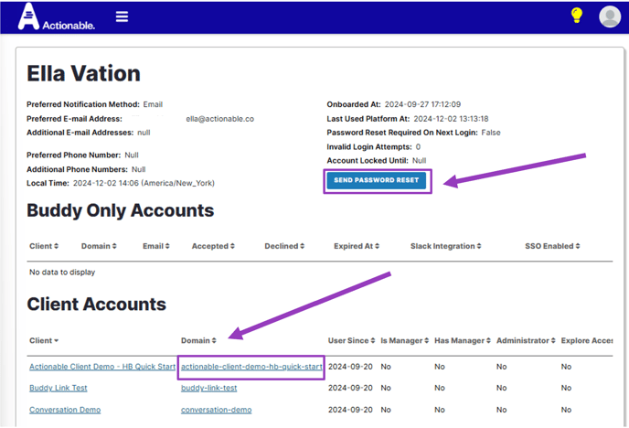Click Onboarded At value 2024-09-27 17:12:09

point(422,104)
